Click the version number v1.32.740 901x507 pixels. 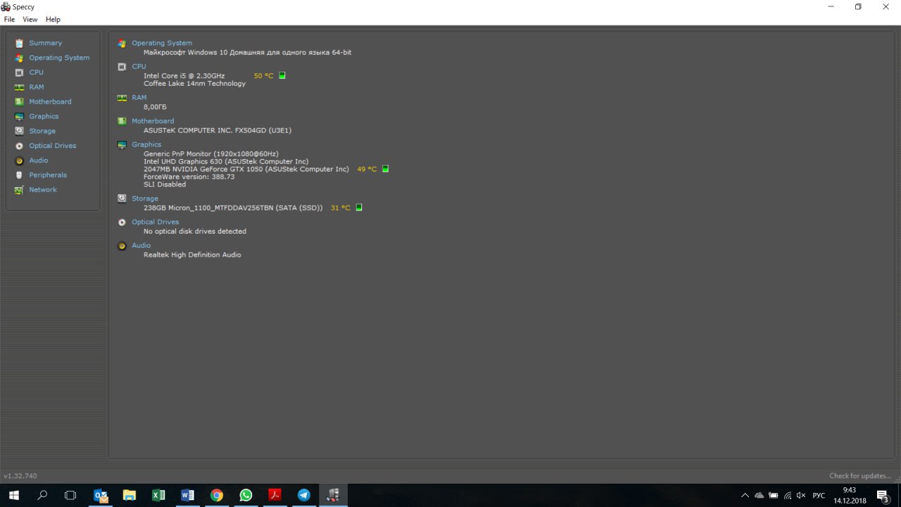point(20,476)
